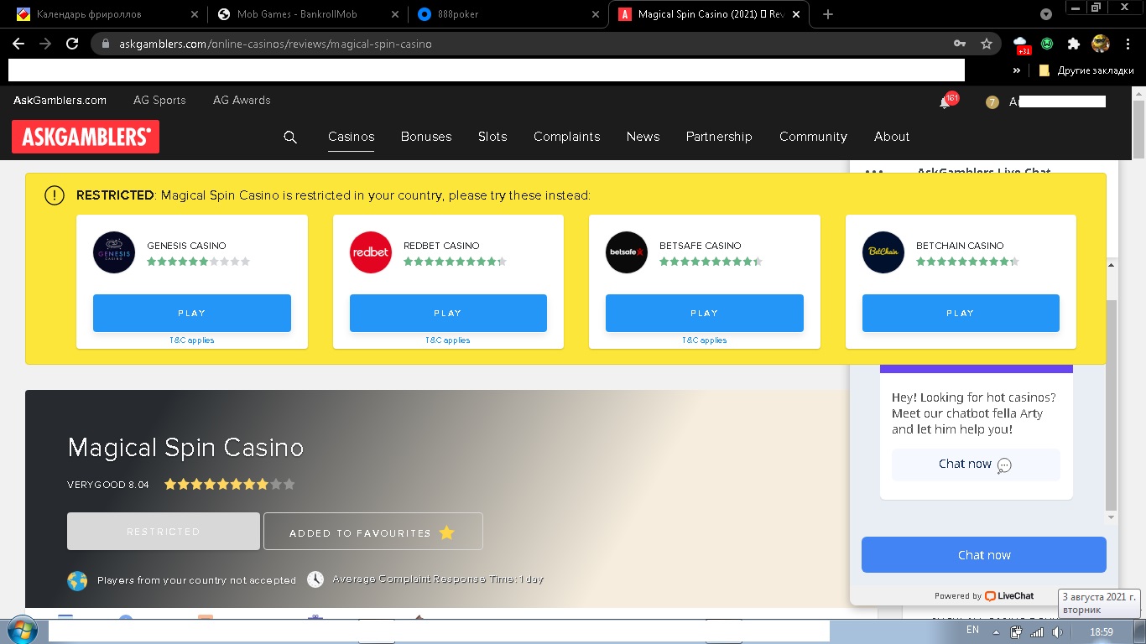Click the network signal tray icon
Screen dimensions: 1146x644
coord(1037,632)
